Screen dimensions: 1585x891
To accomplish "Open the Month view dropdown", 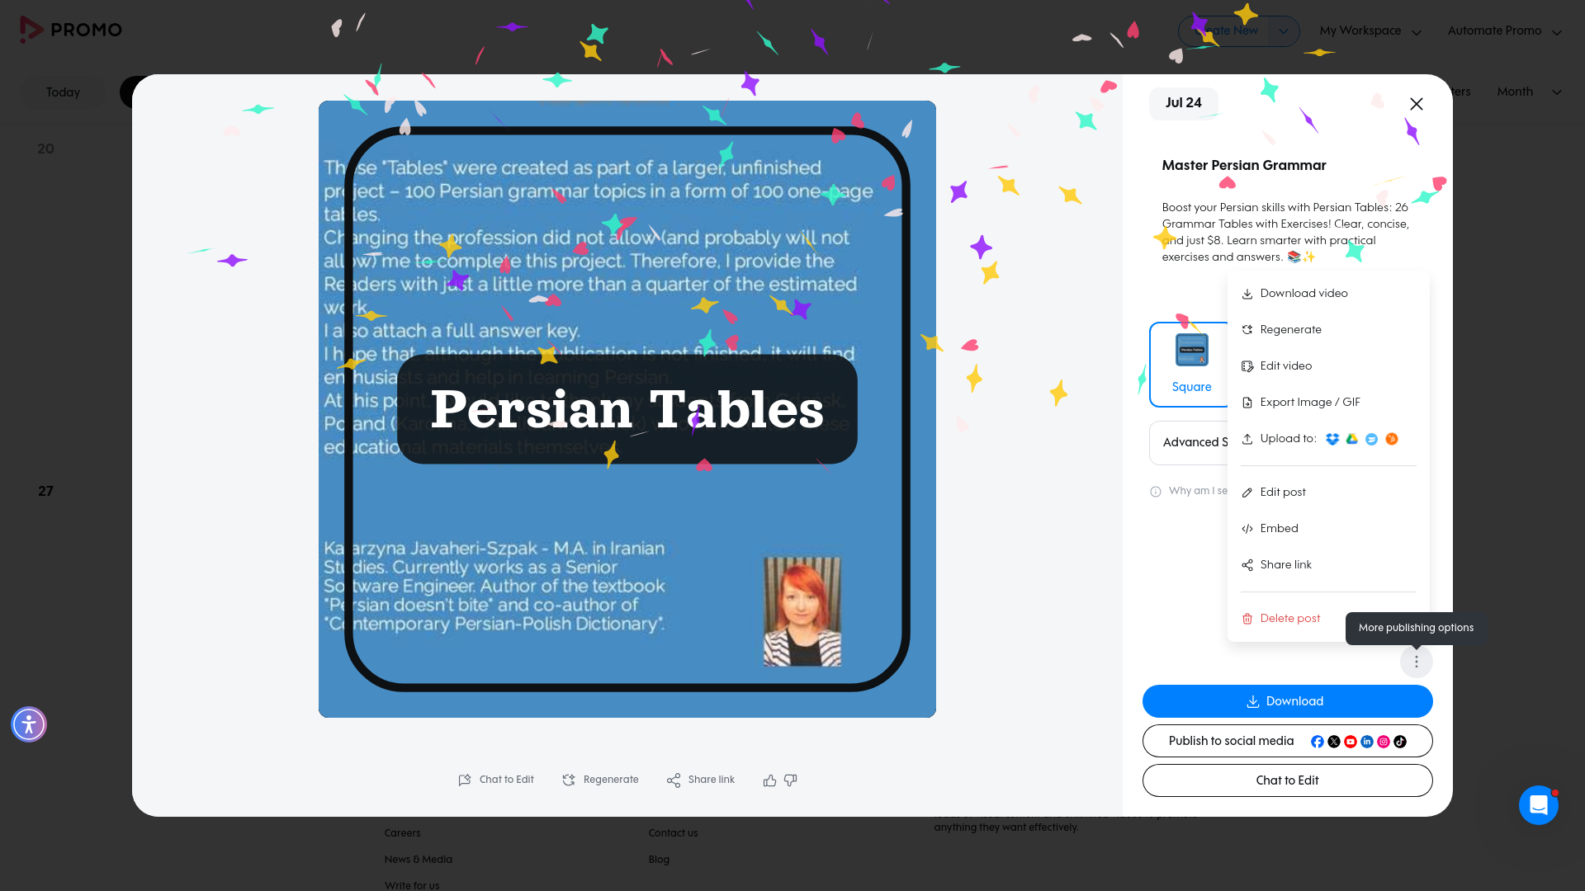I will pyautogui.click(x=1529, y=92).
